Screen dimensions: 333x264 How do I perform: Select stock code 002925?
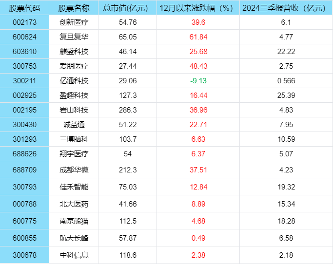24,95
